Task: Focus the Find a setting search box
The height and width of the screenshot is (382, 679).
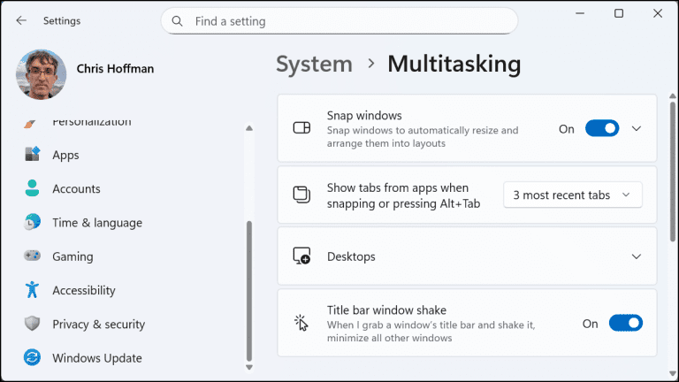Action: (x=345, y=21)
